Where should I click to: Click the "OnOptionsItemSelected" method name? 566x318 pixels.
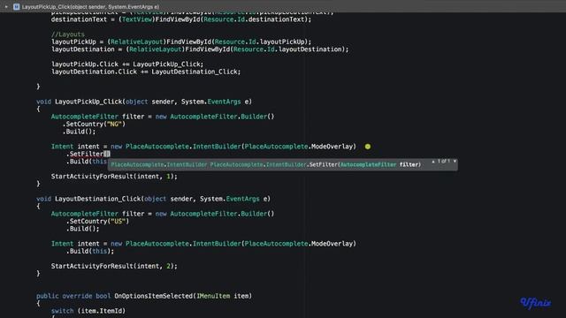point(154,296)
